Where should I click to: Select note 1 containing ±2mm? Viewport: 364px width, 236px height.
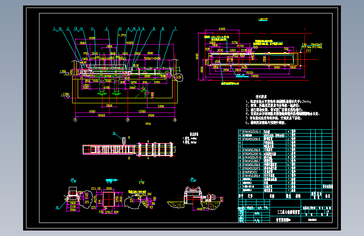pyautogui.click(x=278, y=102)
